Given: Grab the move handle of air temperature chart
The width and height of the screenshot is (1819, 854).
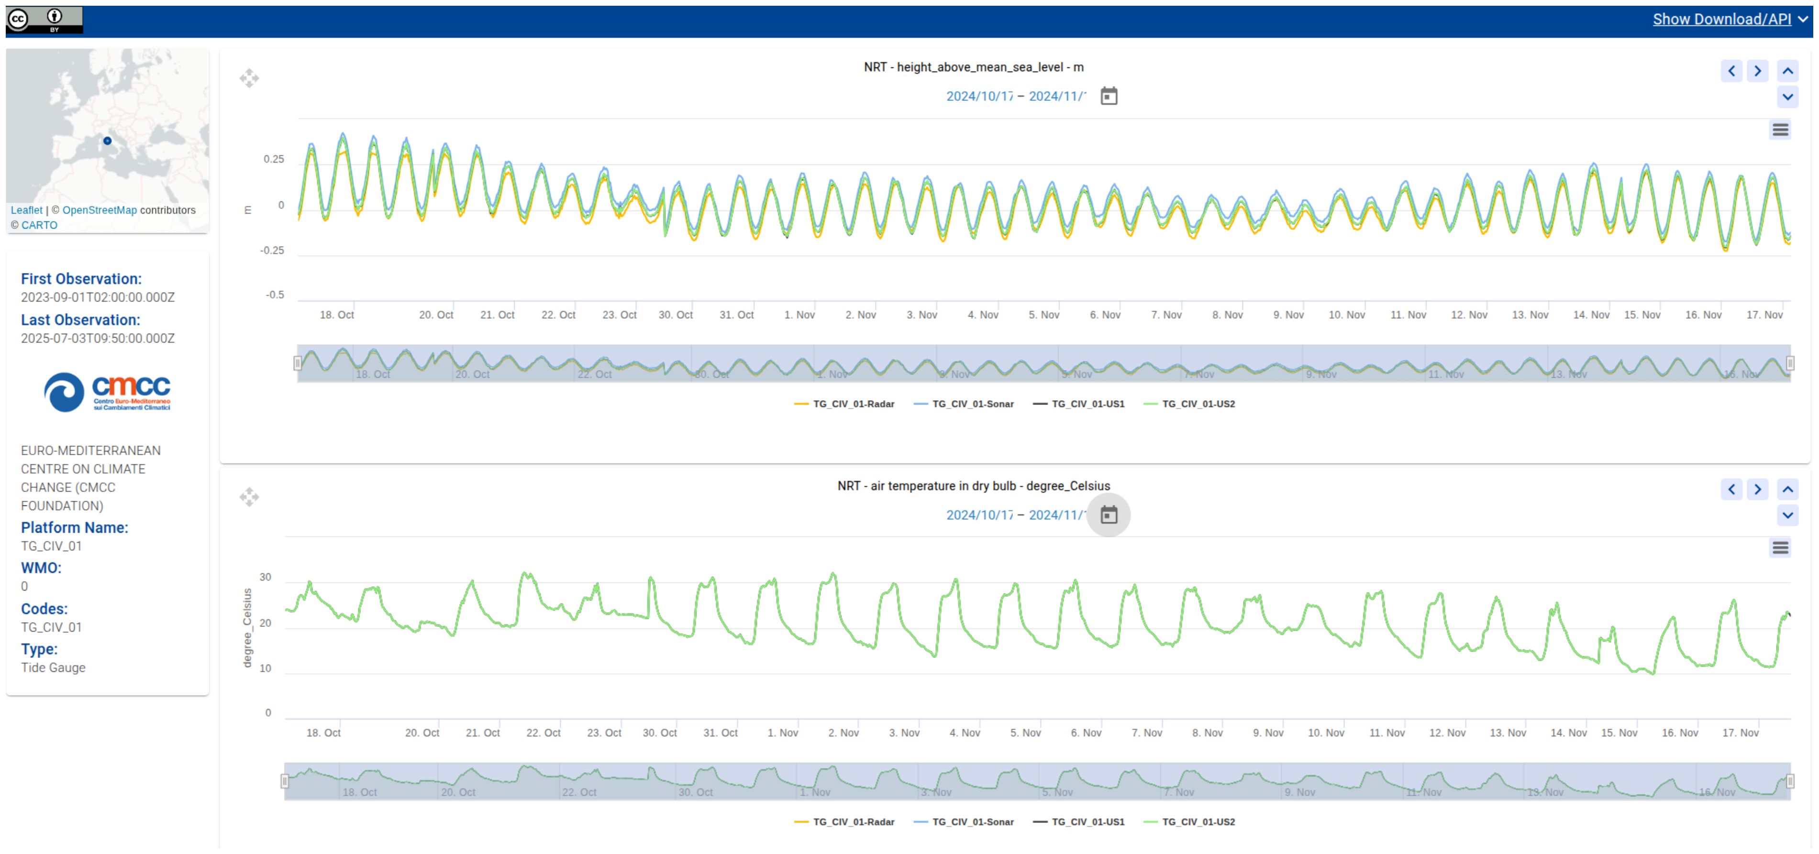Looking at the screenshot, I should 249,496.
